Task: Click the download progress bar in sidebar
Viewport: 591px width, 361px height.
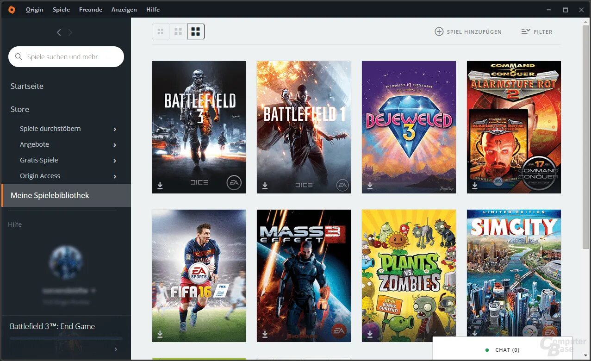Action: 66,338
